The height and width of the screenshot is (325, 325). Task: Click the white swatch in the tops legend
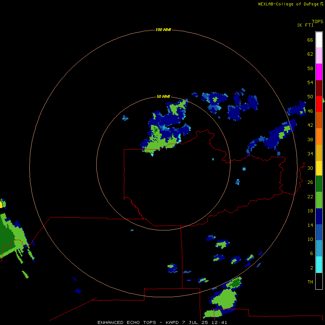[x=319, y=40]
